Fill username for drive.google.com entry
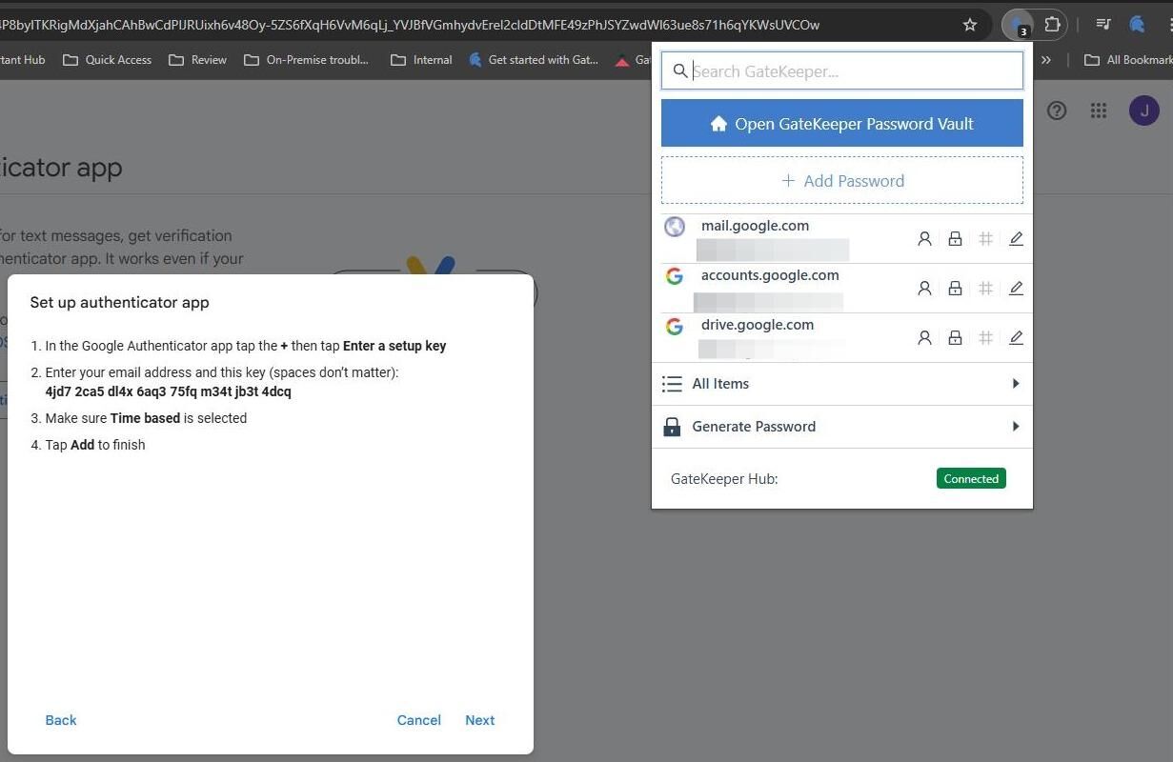Image resolution: width=1173 pixels, height=762 pixels. [924, 337]
